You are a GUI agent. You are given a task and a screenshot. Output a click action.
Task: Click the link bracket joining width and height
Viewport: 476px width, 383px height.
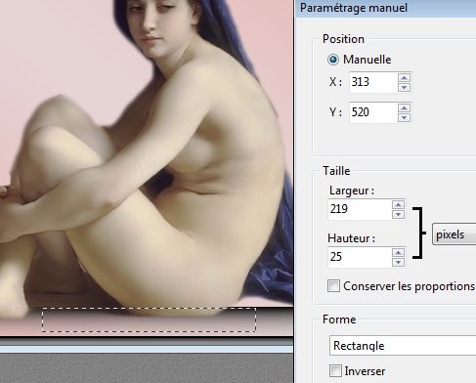(x=419, y=233)
